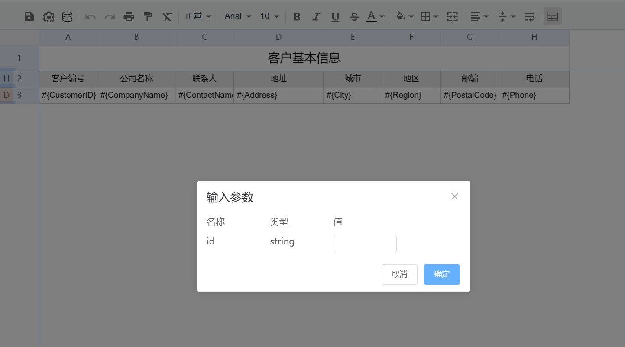Select column C header

204,37
